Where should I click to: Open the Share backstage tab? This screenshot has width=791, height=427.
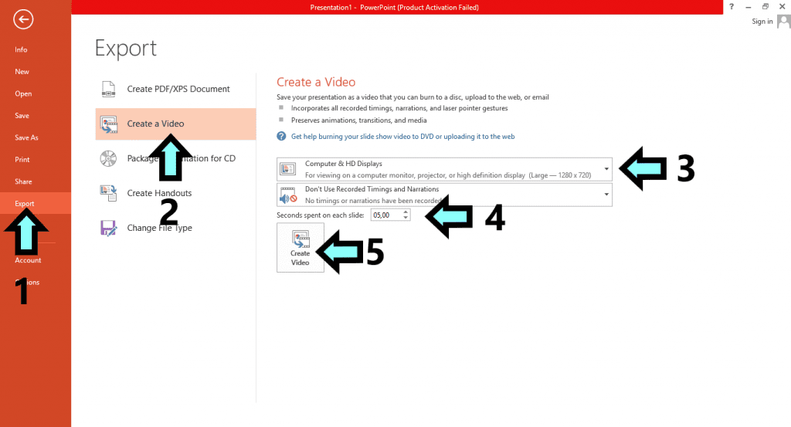tap(23, 181)
